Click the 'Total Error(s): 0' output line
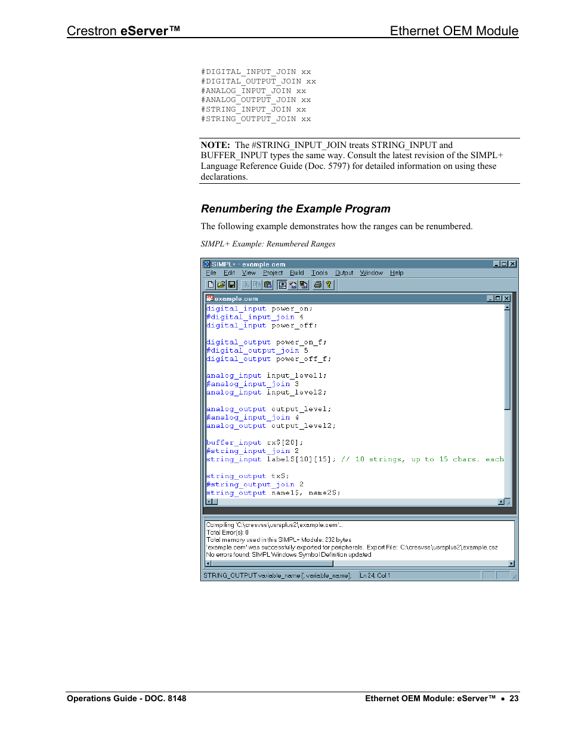The width and height of the screenshot is (569, 737). [x=227, y=532]
